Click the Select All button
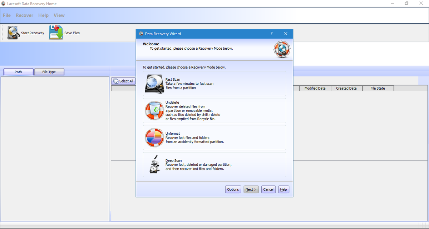The image size is (429, 229). [x=123, y=81]
